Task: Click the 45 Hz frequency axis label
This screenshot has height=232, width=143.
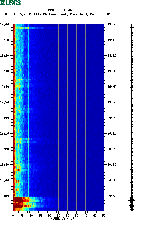Action: click(95, 216)
